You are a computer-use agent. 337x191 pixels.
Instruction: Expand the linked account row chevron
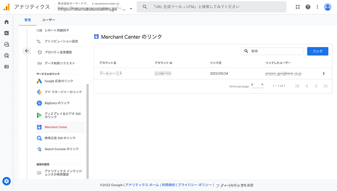(x=324, y=74)
